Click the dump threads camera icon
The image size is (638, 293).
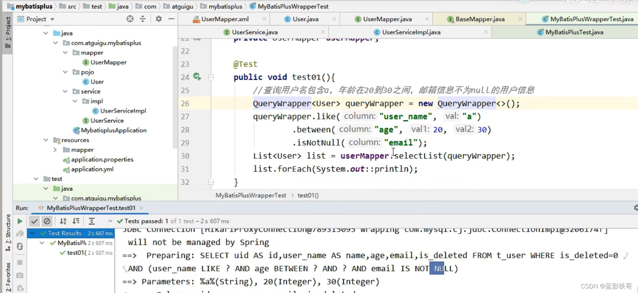coord(20,275)
